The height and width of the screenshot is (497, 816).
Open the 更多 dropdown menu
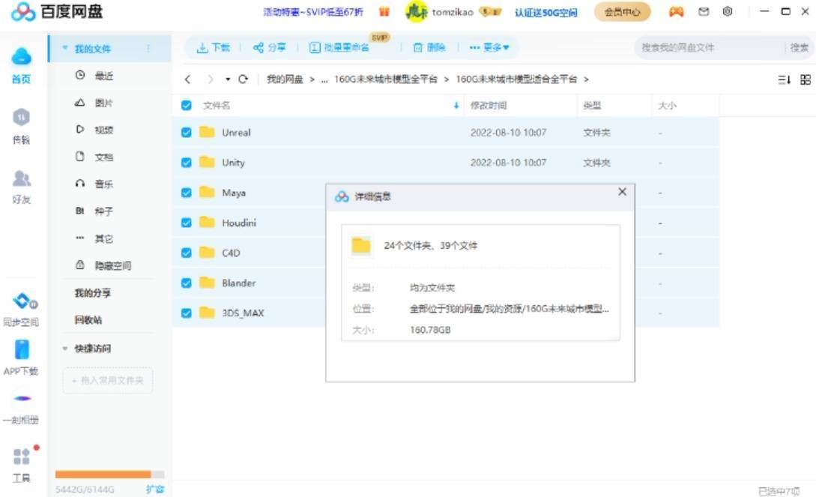click(489, 48)
